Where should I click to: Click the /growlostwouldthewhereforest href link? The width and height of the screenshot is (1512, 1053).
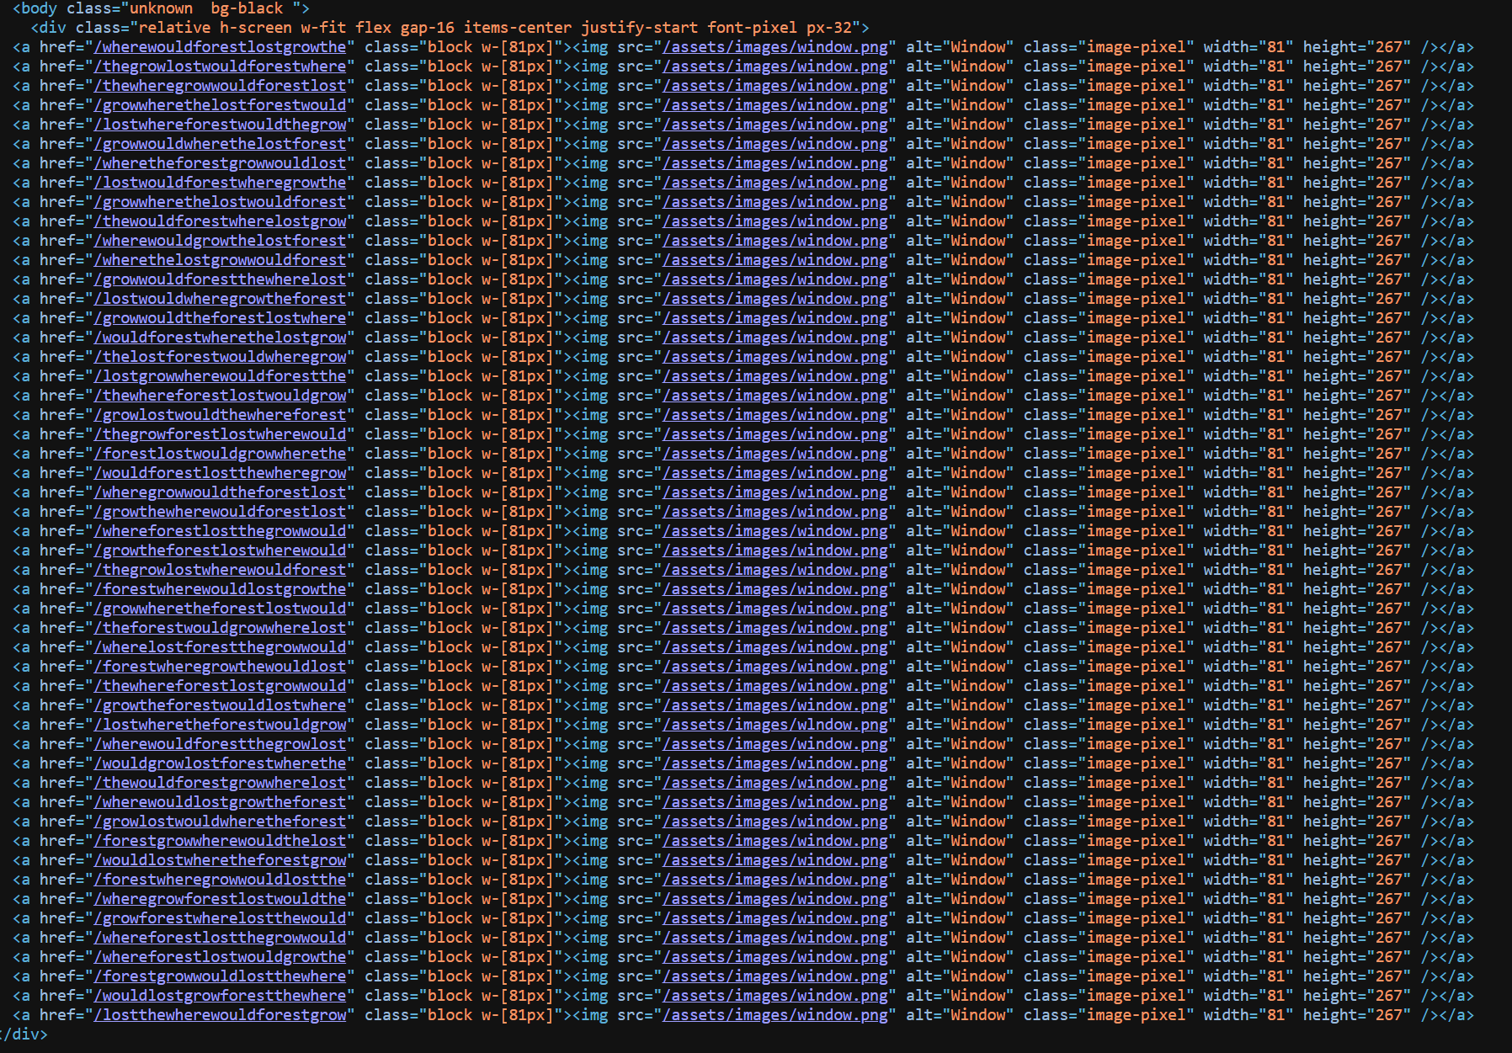[220, 415]
